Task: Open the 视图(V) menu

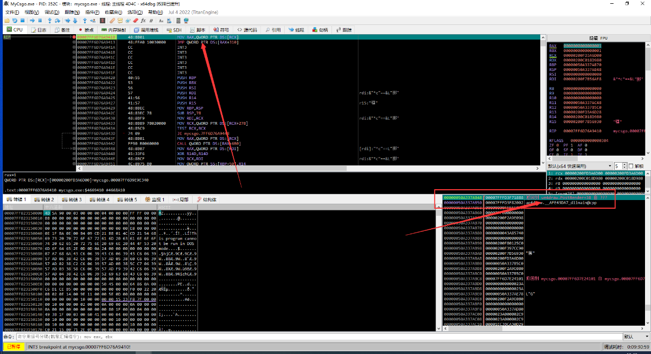Action: 32,12
